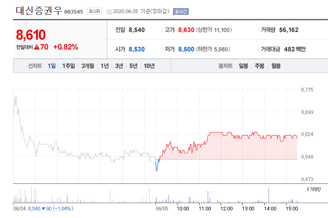The height and width of the screenshot is (218, 328).
Task: Select the 1년 chart period
Action: click(105, 66)
